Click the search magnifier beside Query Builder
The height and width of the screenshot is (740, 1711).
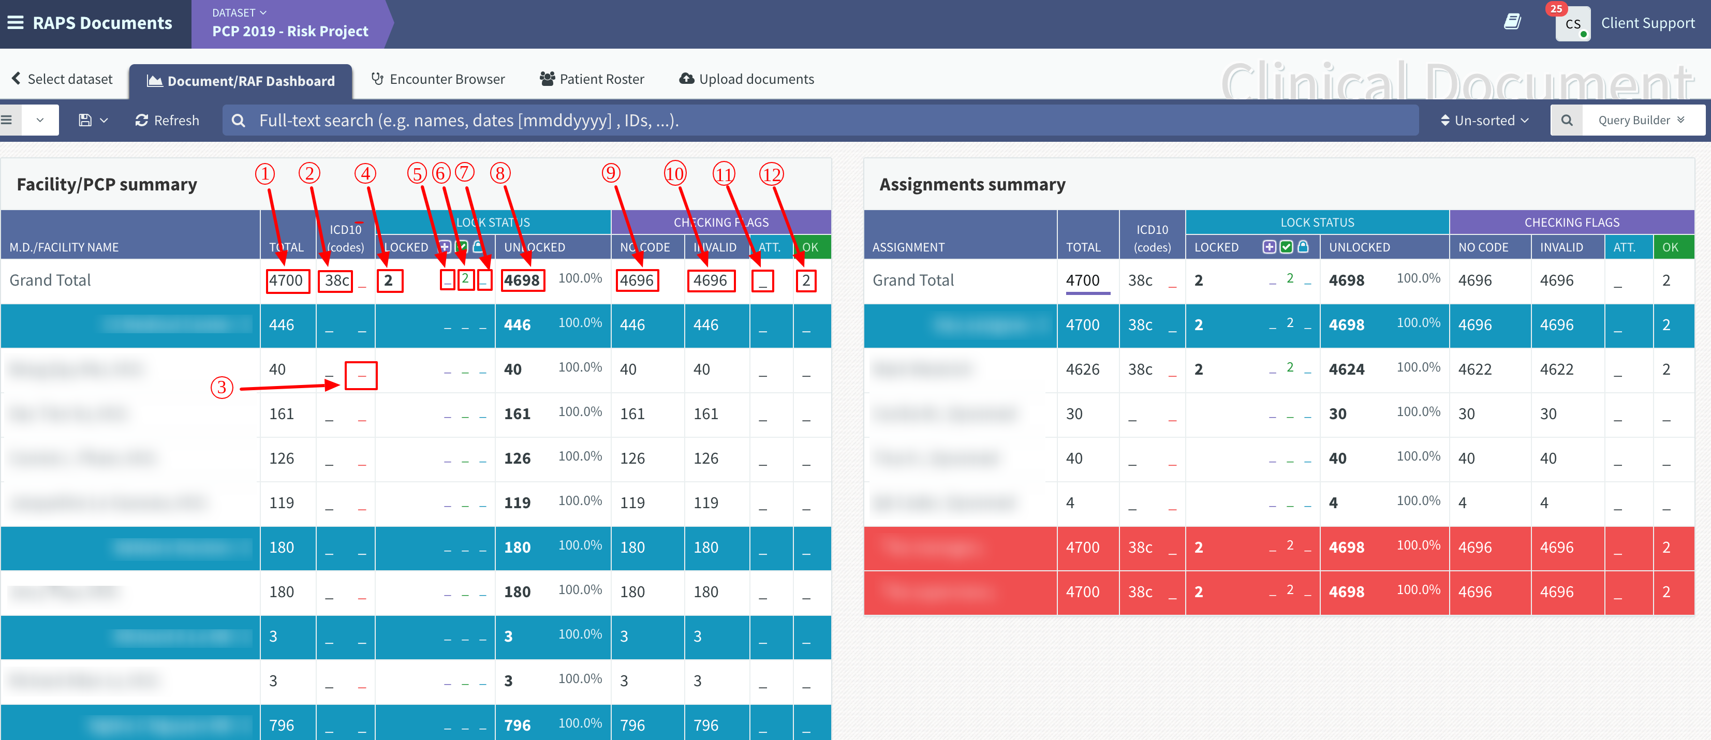(x=1567, y=120)
